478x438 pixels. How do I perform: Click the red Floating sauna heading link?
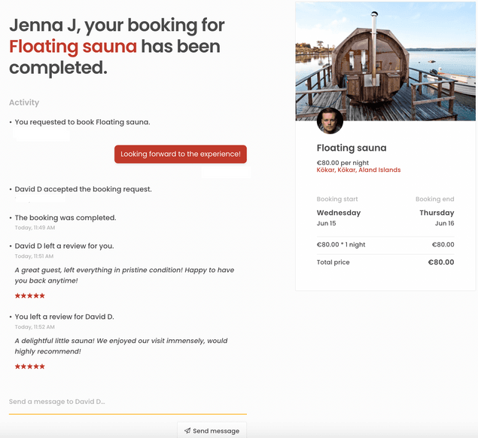[73, 47]
